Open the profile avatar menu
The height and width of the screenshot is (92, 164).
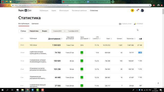[142, 10]
